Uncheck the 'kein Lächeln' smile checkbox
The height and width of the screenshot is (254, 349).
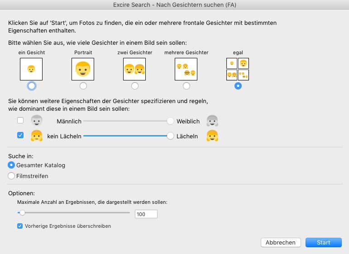(20, 135)
